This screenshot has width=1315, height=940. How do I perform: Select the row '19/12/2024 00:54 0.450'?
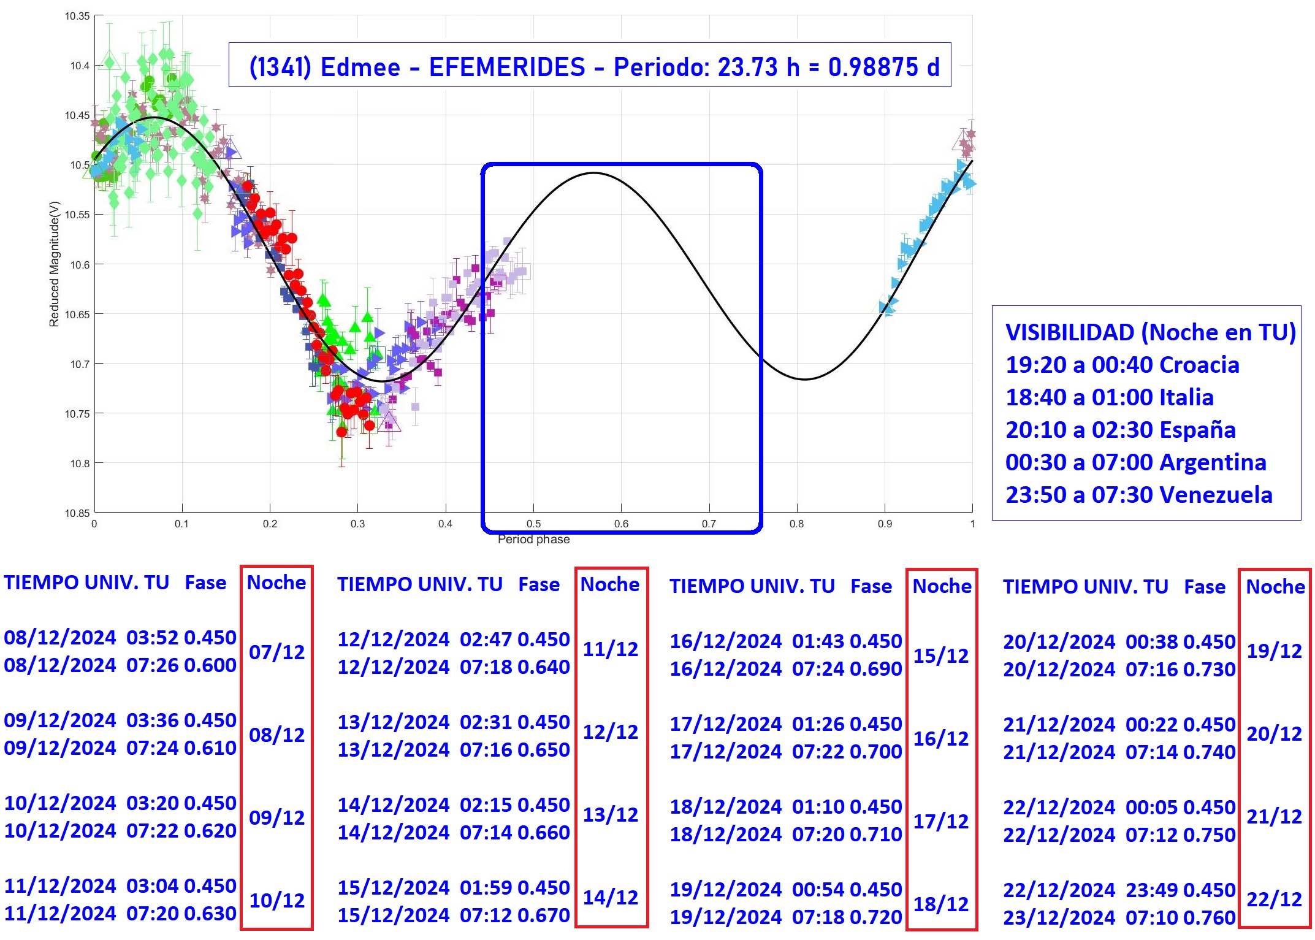pos(786,890)
